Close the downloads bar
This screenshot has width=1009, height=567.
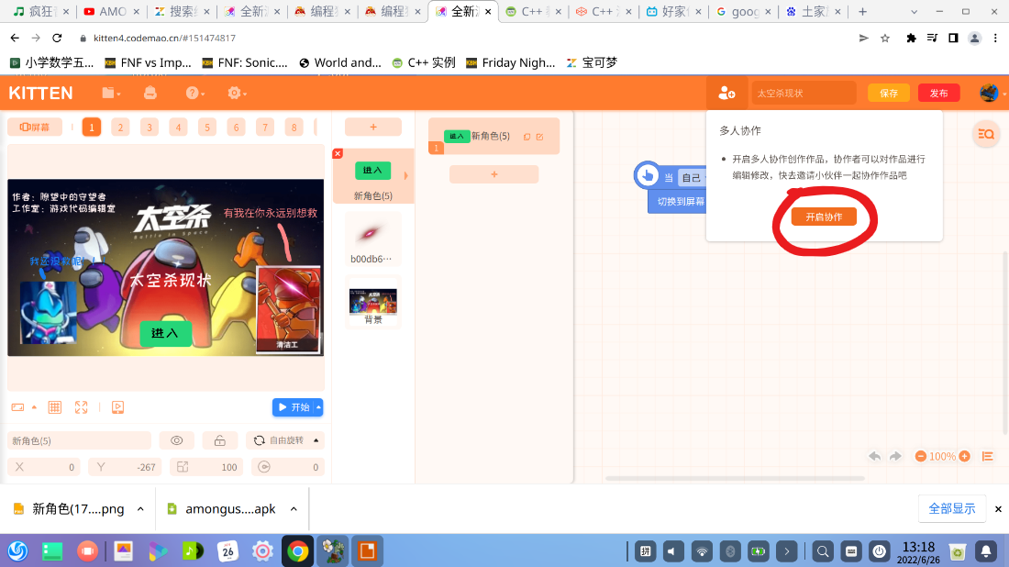(998, 509)
